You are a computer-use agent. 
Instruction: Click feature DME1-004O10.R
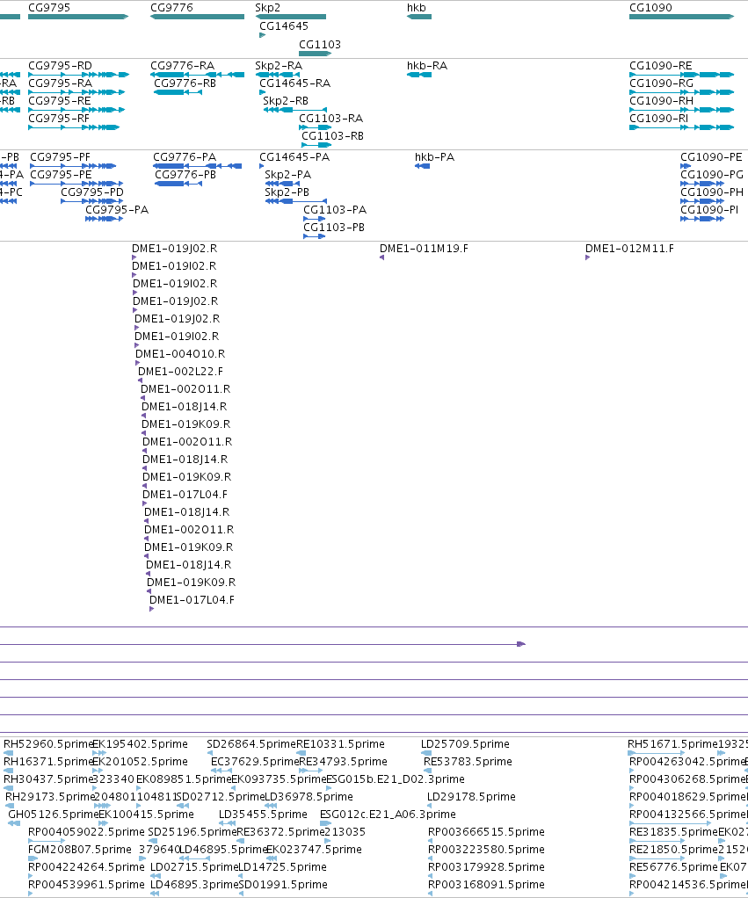pyautogui.click(x=180, y=354)
